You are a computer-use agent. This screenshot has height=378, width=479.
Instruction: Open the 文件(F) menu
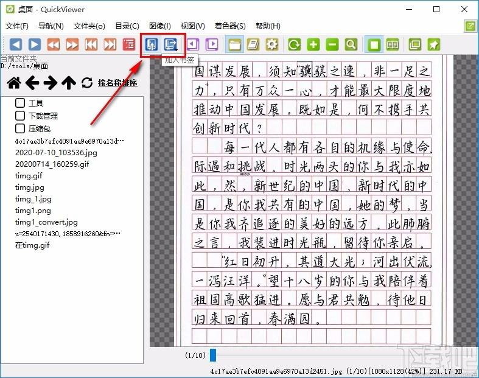[x=17, y=26]
